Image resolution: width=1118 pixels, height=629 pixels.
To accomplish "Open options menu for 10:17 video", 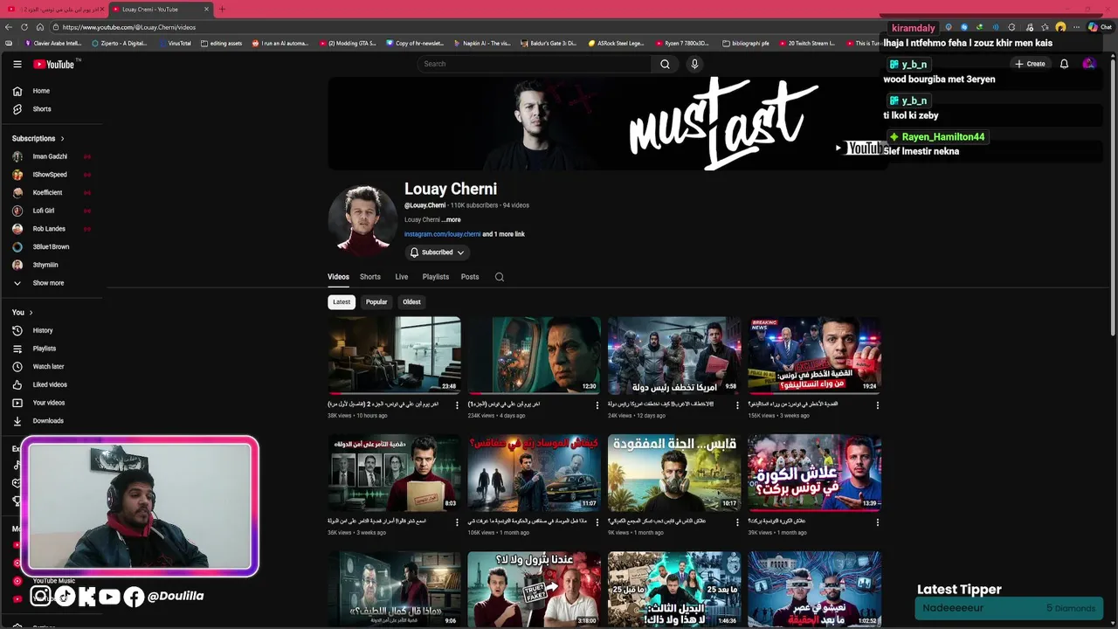I will click(x=737, y=522).
